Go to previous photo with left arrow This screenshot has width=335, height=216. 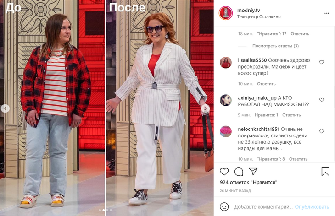coord(5,108)
